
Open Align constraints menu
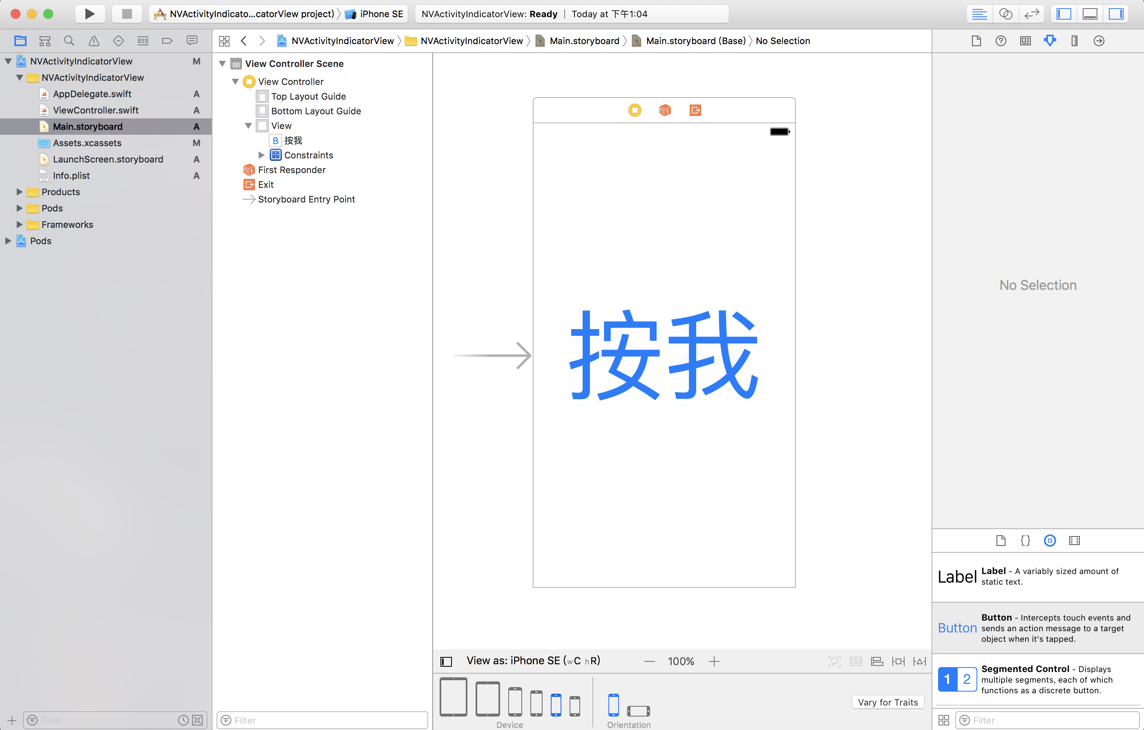(x=877, y=661)
